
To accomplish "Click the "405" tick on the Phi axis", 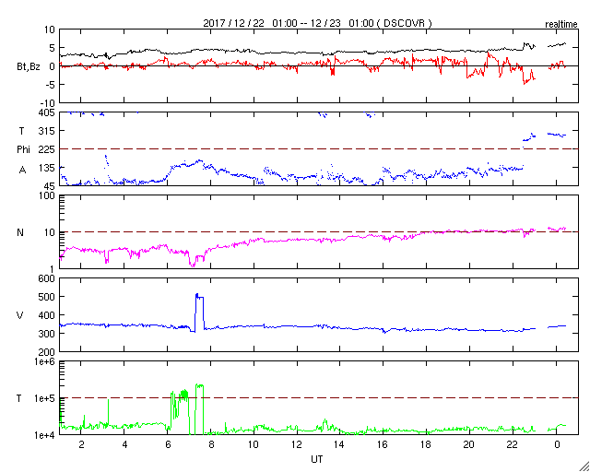I will coord(47,112).
